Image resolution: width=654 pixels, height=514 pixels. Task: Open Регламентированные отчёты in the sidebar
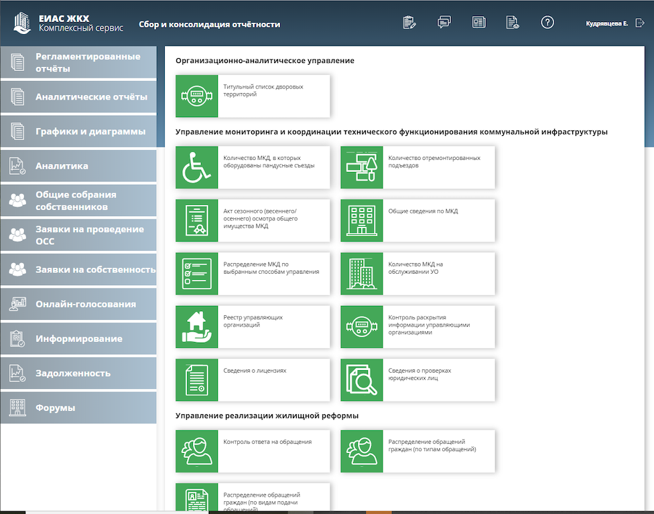[x=78, y=63]
